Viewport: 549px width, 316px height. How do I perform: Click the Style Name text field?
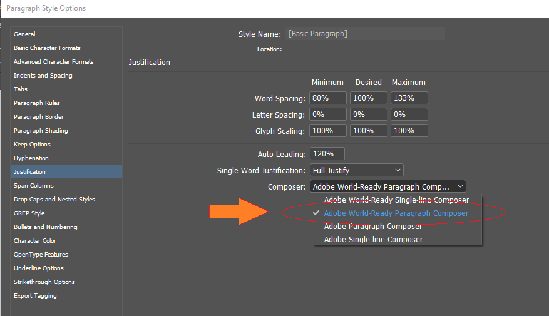(365, 34)
